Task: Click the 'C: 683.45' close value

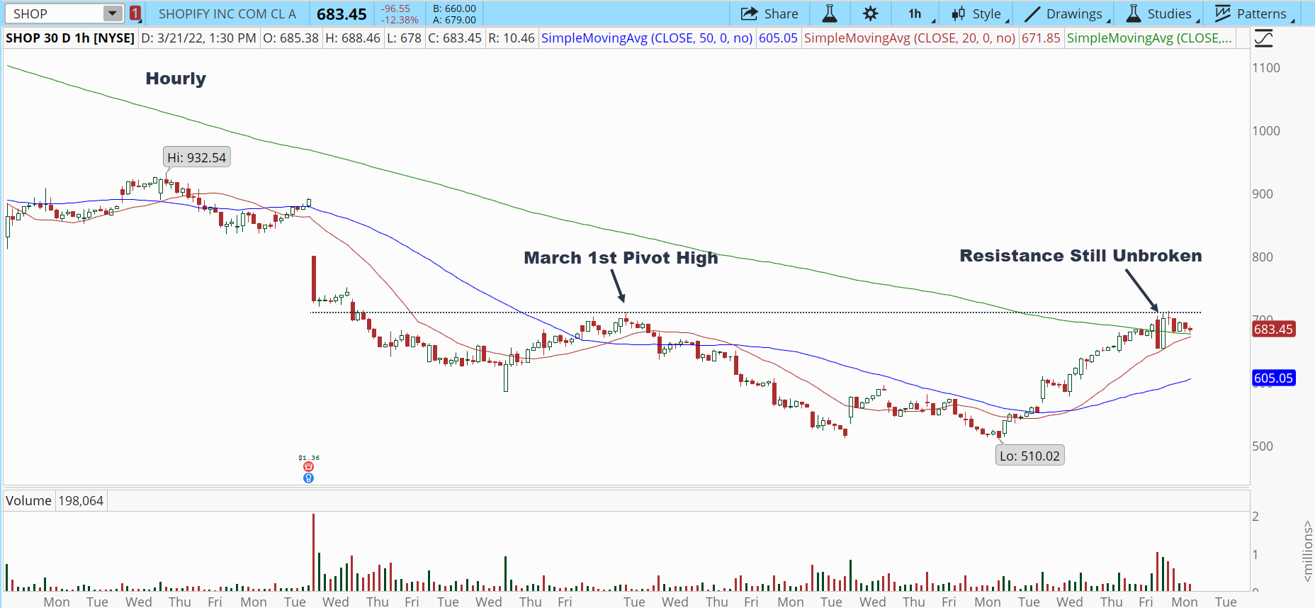Action: pos(455,38)
